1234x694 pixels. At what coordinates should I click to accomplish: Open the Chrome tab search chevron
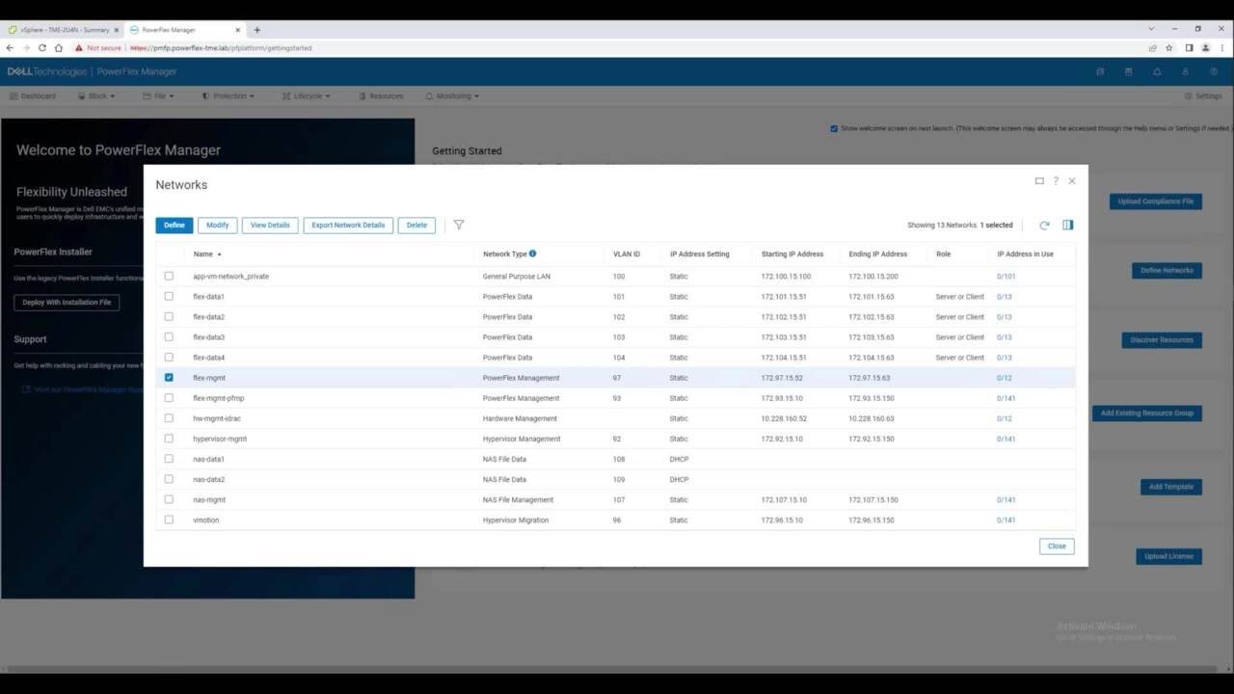pyautogui.click(x=1152, y=29)
